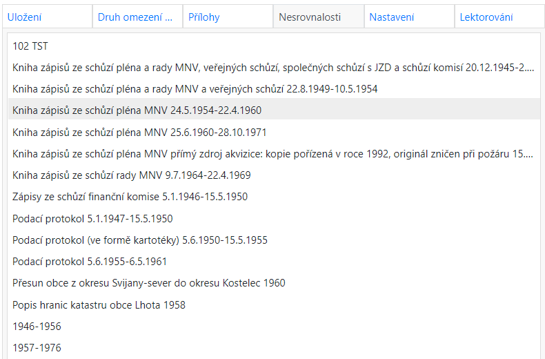Click the 1957-1976 list entry
Viewport: 545px width, 359px height.
click(37, 348)
